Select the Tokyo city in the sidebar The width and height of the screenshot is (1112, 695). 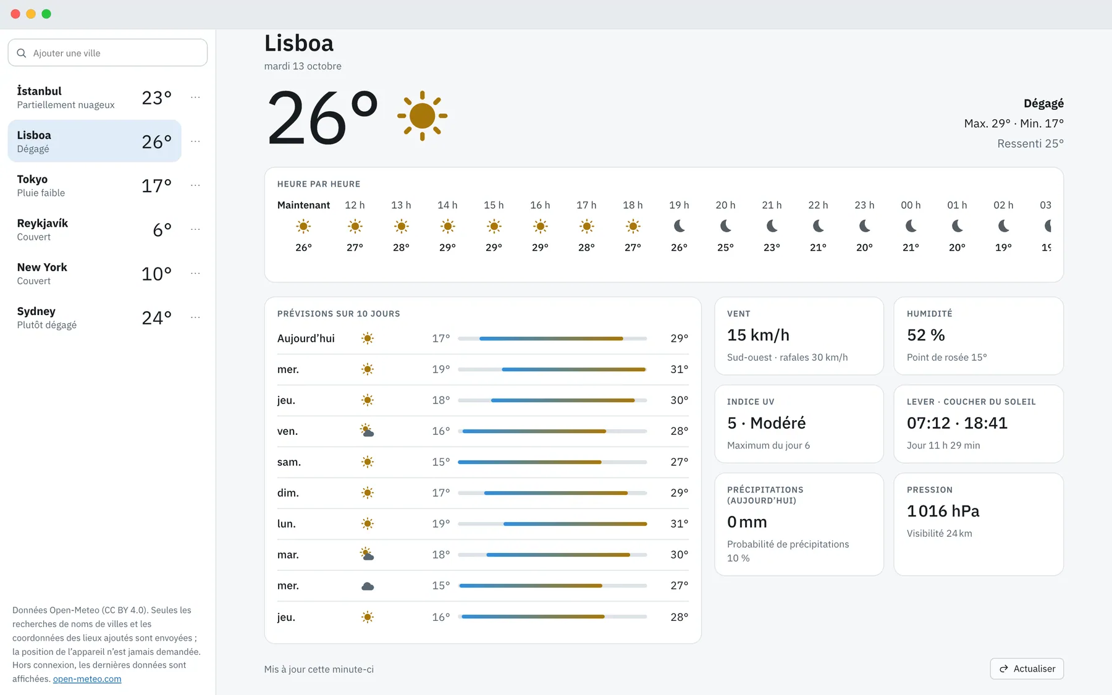95,185
